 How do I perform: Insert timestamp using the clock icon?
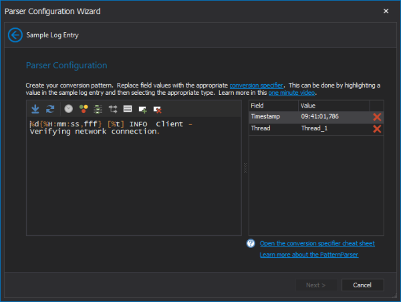coord(69,109)
